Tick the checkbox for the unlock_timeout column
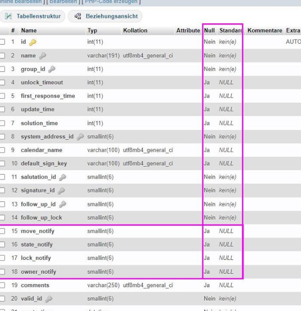This screenshot has width=301, height=311. point(3,82)
